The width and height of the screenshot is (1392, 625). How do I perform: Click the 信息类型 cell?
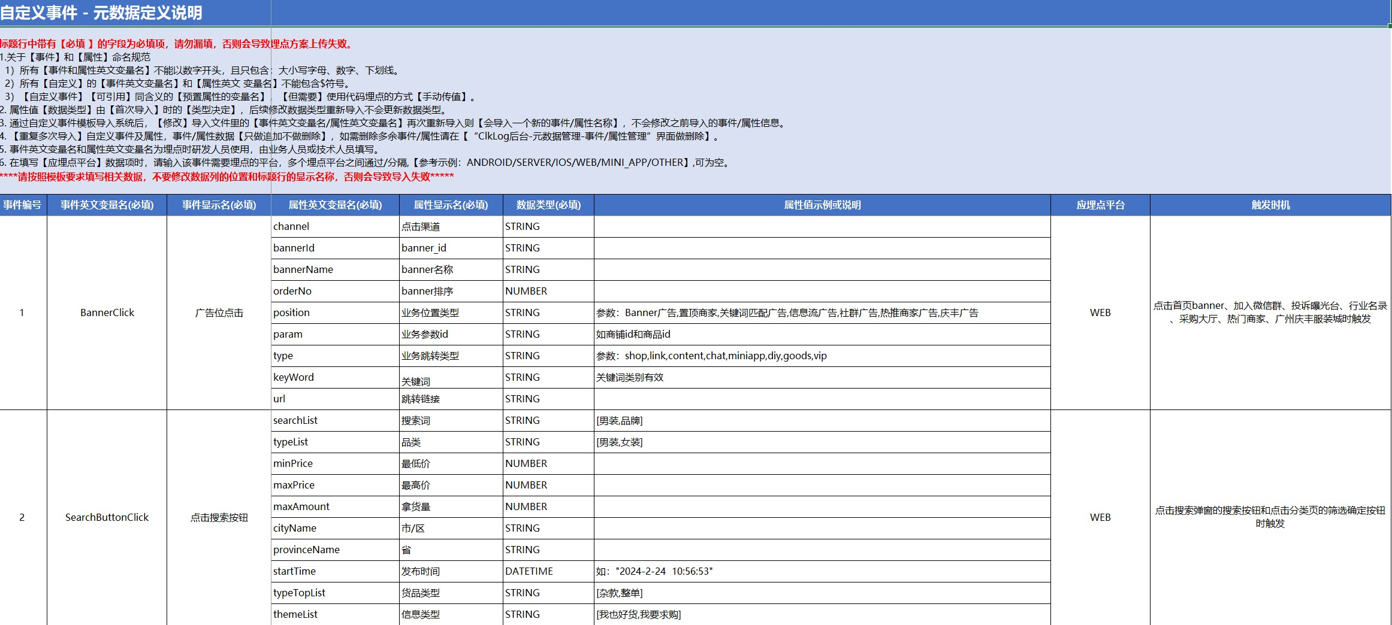(x=451, y=614)
